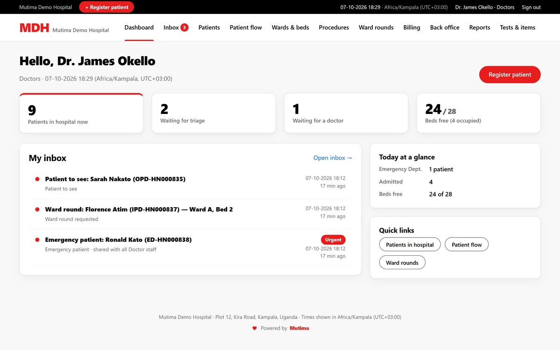Open inbox item Patient to see: Sarah Nakato

pos(190,183)
